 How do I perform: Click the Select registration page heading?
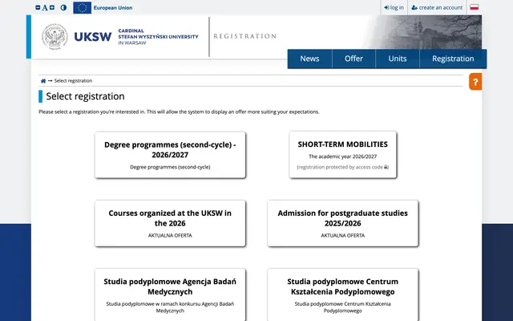86,96
